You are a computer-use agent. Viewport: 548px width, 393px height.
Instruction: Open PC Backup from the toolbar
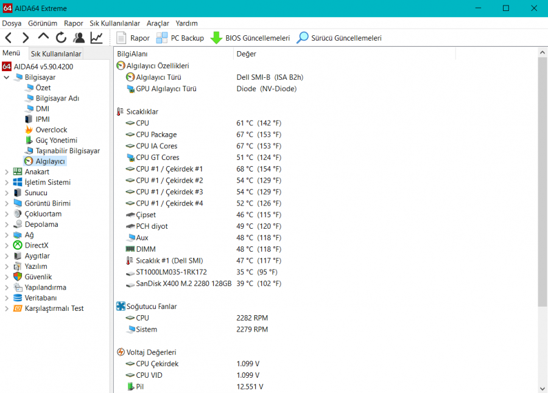click(x=180, y=38)
